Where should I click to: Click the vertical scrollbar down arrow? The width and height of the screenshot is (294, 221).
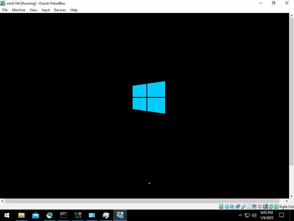(291, 196)
